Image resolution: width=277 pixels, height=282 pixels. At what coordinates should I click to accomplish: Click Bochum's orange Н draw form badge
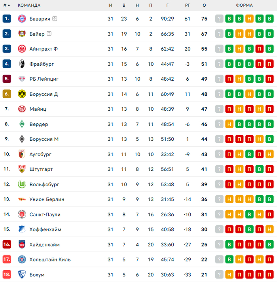tap(230, 274)
